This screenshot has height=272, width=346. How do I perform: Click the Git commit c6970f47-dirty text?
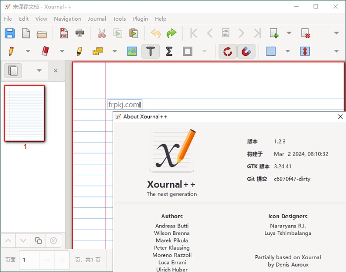292,179
